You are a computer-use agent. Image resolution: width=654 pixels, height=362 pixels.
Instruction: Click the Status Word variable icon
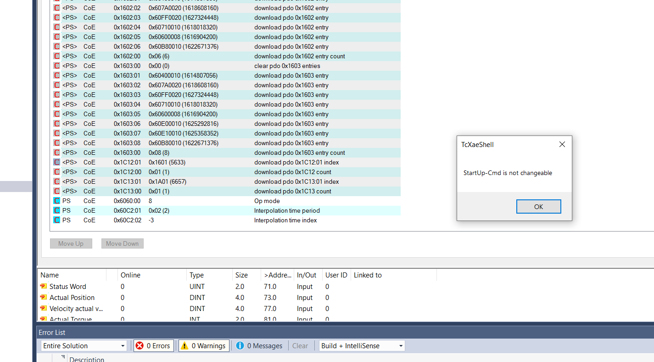pyautogui.click(x=44, y=286)
